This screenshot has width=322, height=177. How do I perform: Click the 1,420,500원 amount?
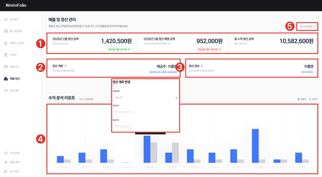[116, 41]
